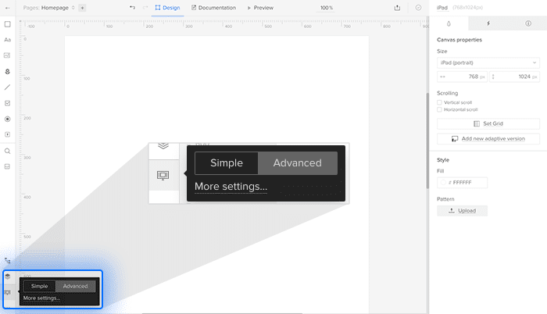547x314 pixels.
Task: Open the Pages Homepage selector
Action: [x=48, y=8]
